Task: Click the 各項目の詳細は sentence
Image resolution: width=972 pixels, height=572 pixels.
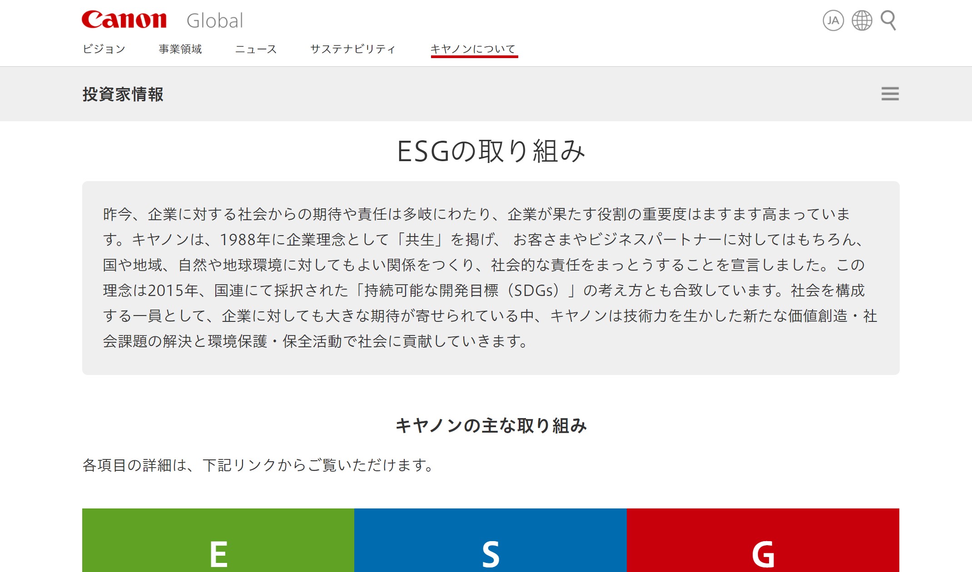Action: tap(259, 465)
